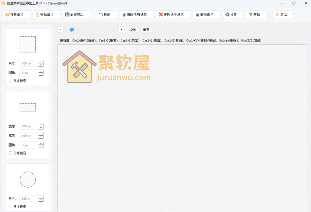Enable size preview for the circle selection
The image size is (311, 212).
(x=10, y=207)
